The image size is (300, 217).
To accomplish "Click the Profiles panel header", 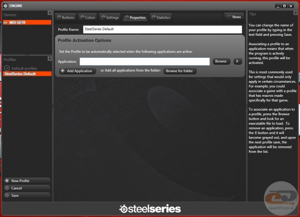I will [x=9, y=60].
